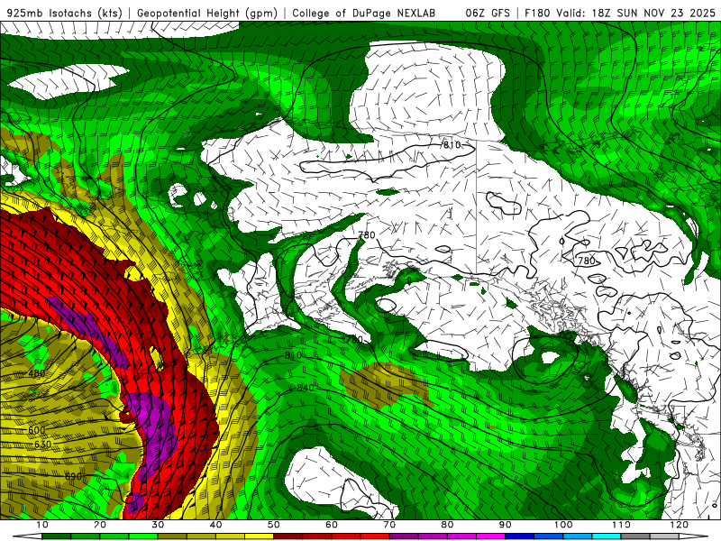Click the 70 tick label on the color scale

point(389,525)
